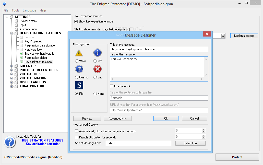This screenshot has height=165, width=263.
Task: Click the Hardware lock page icon
Action: click(x=21, y=50)
